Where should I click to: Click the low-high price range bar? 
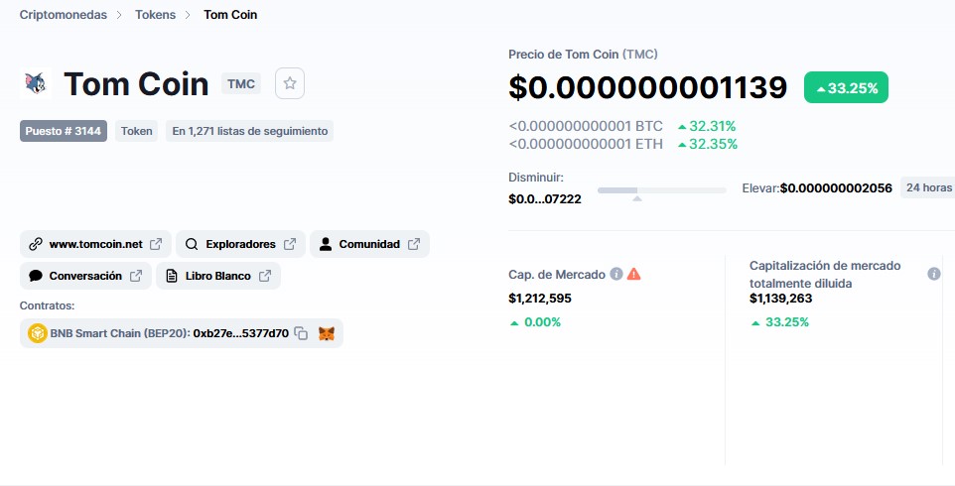661,189
